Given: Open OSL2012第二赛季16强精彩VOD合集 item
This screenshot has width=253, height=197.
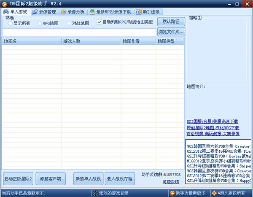Looking at the screenshot, I should 219,175.
